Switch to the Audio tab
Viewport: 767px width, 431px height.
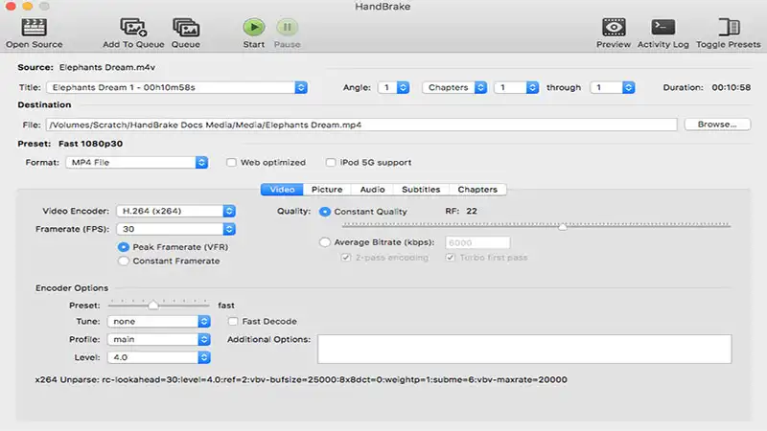pyautogui.click(x=371, y=190)
